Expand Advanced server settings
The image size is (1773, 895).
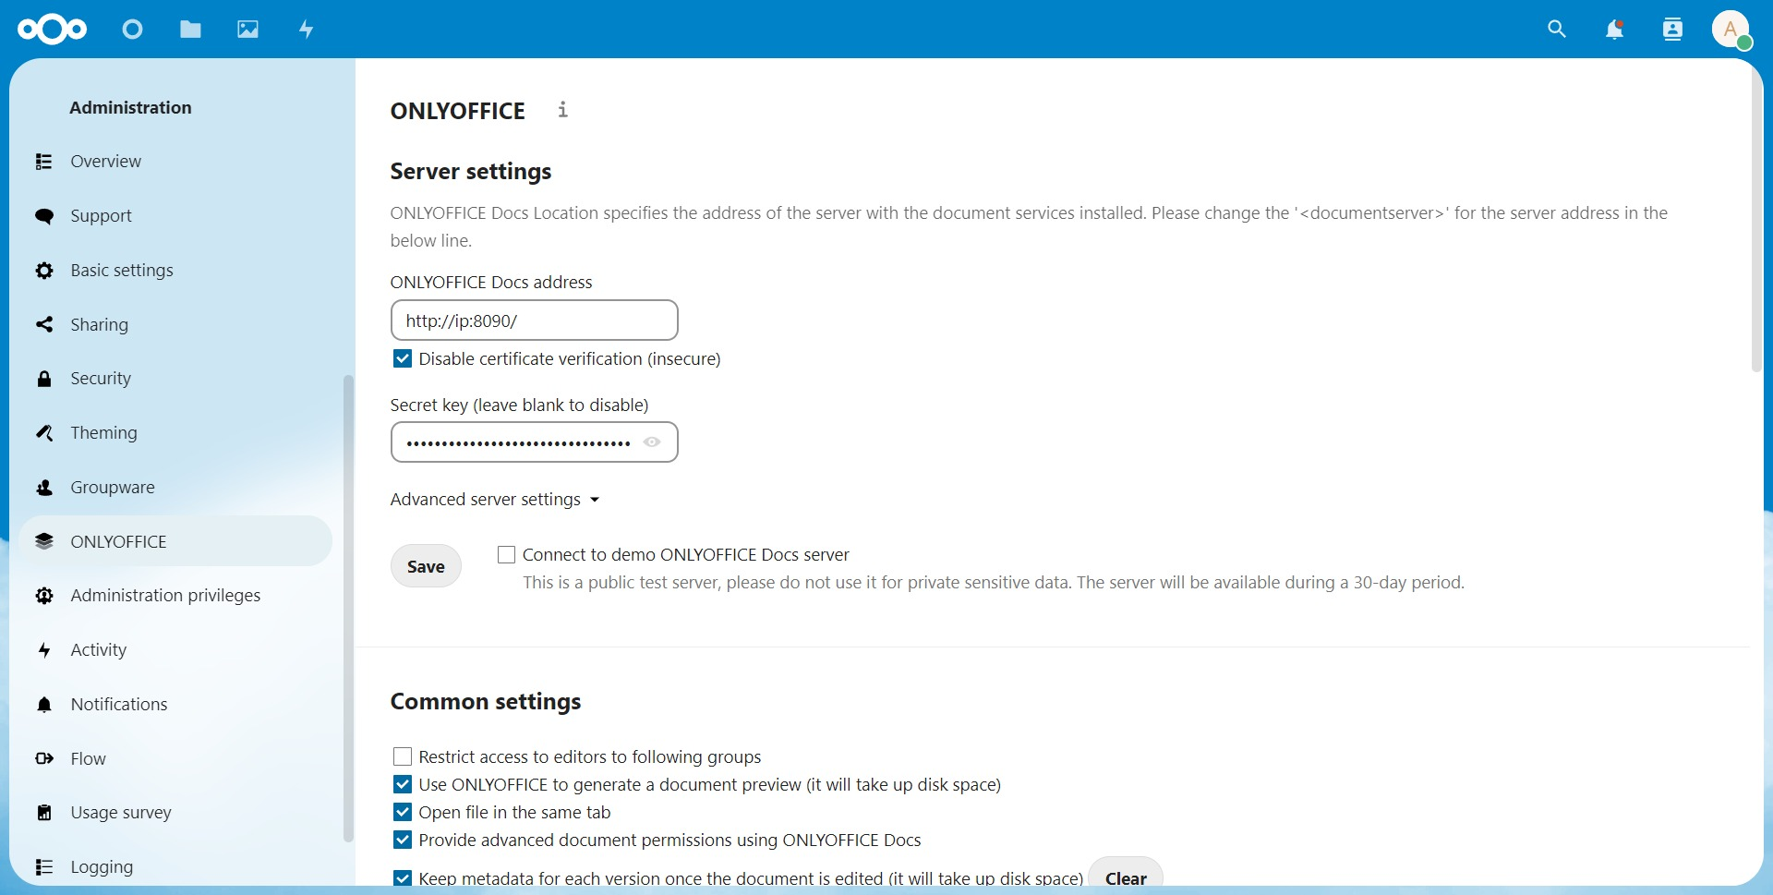click(495, 500)
